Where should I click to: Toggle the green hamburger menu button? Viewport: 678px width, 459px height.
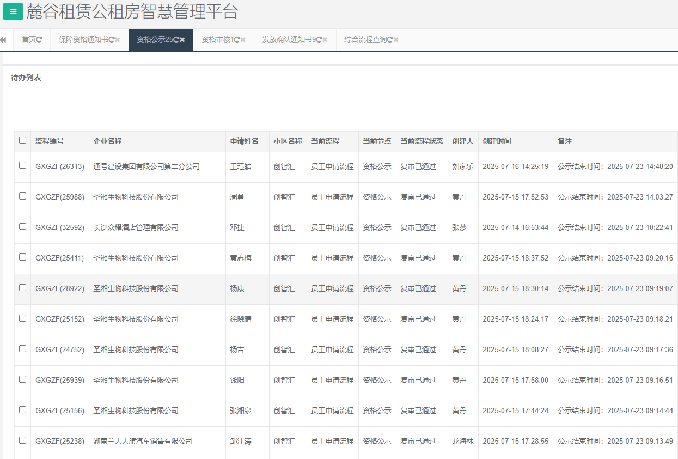coord(13,11)
